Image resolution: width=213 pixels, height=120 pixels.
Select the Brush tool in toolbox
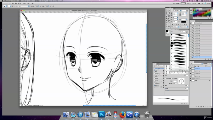point(169,16)
